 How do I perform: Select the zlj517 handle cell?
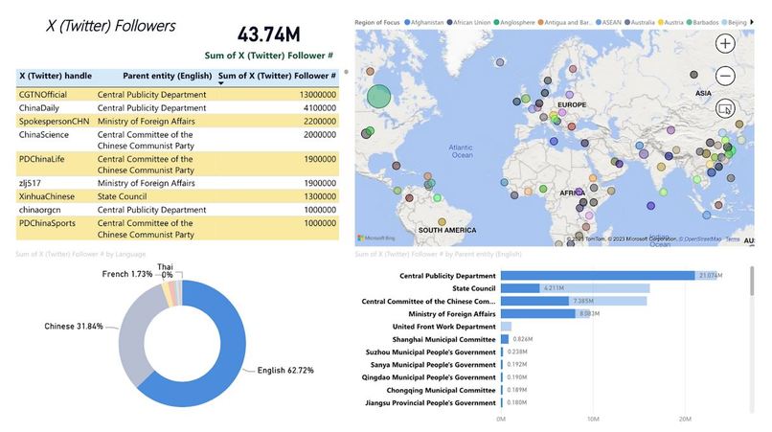point(30,183)
